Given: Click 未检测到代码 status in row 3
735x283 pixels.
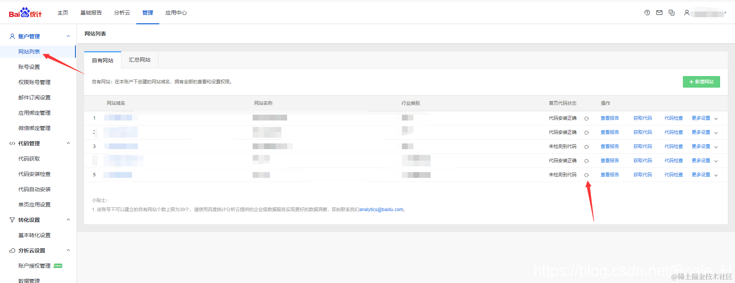Looking at the screenshot, I should 563,146.
